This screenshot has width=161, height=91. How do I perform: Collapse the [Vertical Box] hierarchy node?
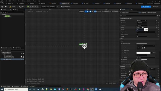click(x=3, y=55)
